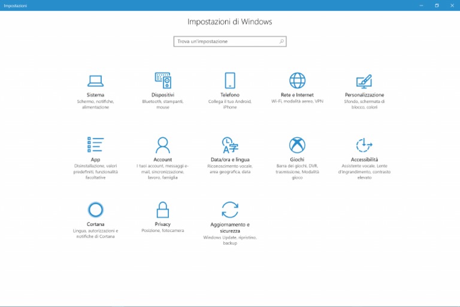Open the Telefono phone icon

(230, 80)
